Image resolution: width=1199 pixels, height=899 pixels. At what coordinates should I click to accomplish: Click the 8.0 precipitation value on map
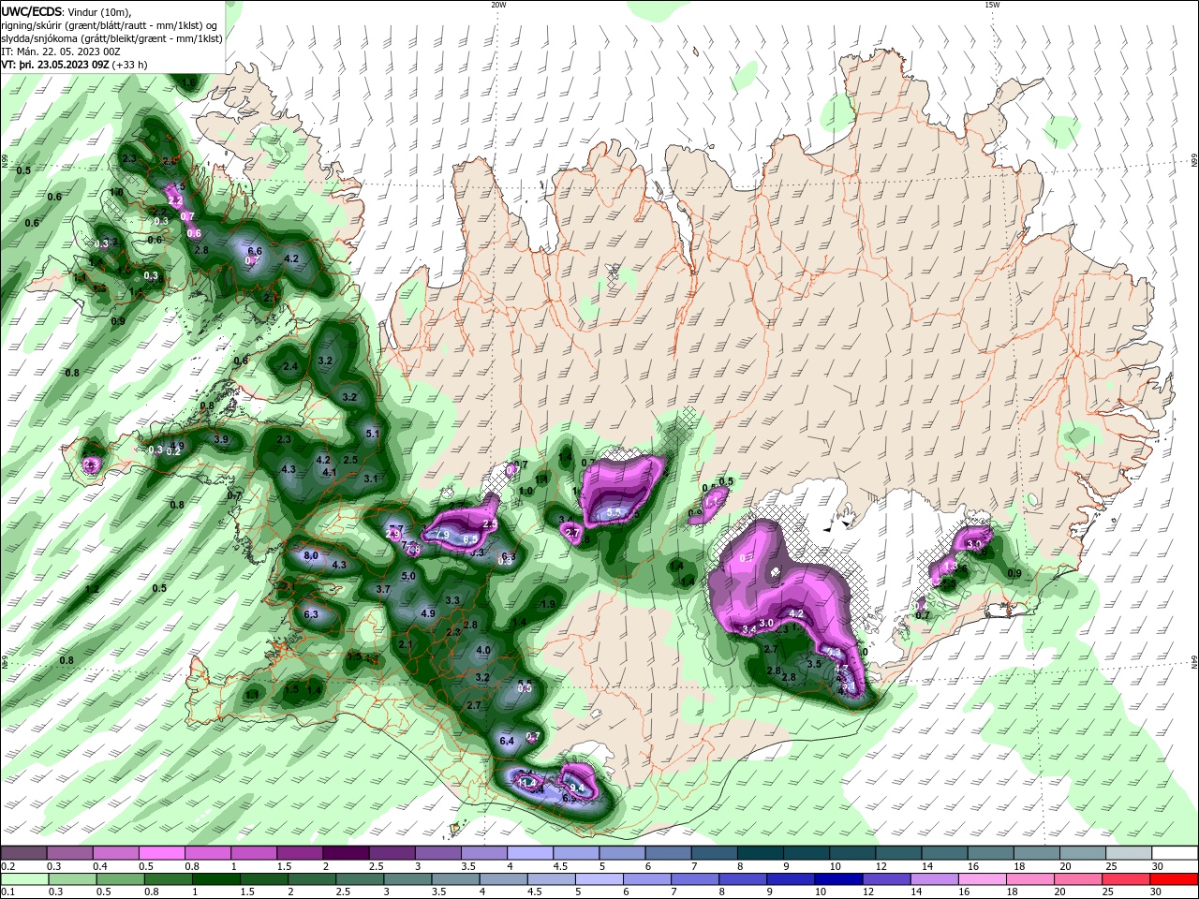311,556
